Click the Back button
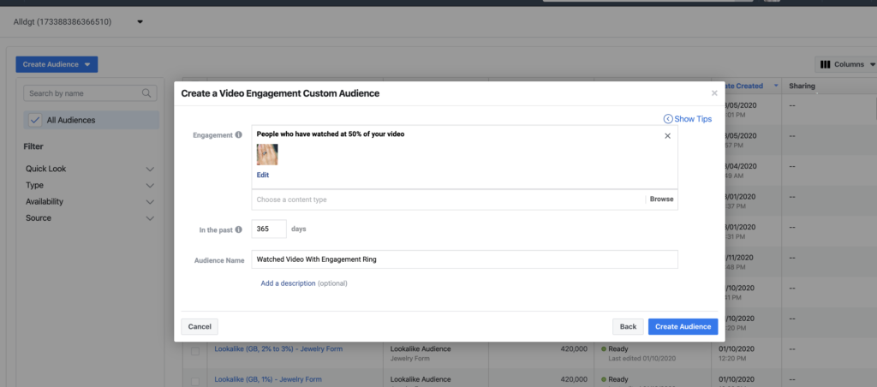The height and width of the screenshot is (387, 877). [628, 326]
